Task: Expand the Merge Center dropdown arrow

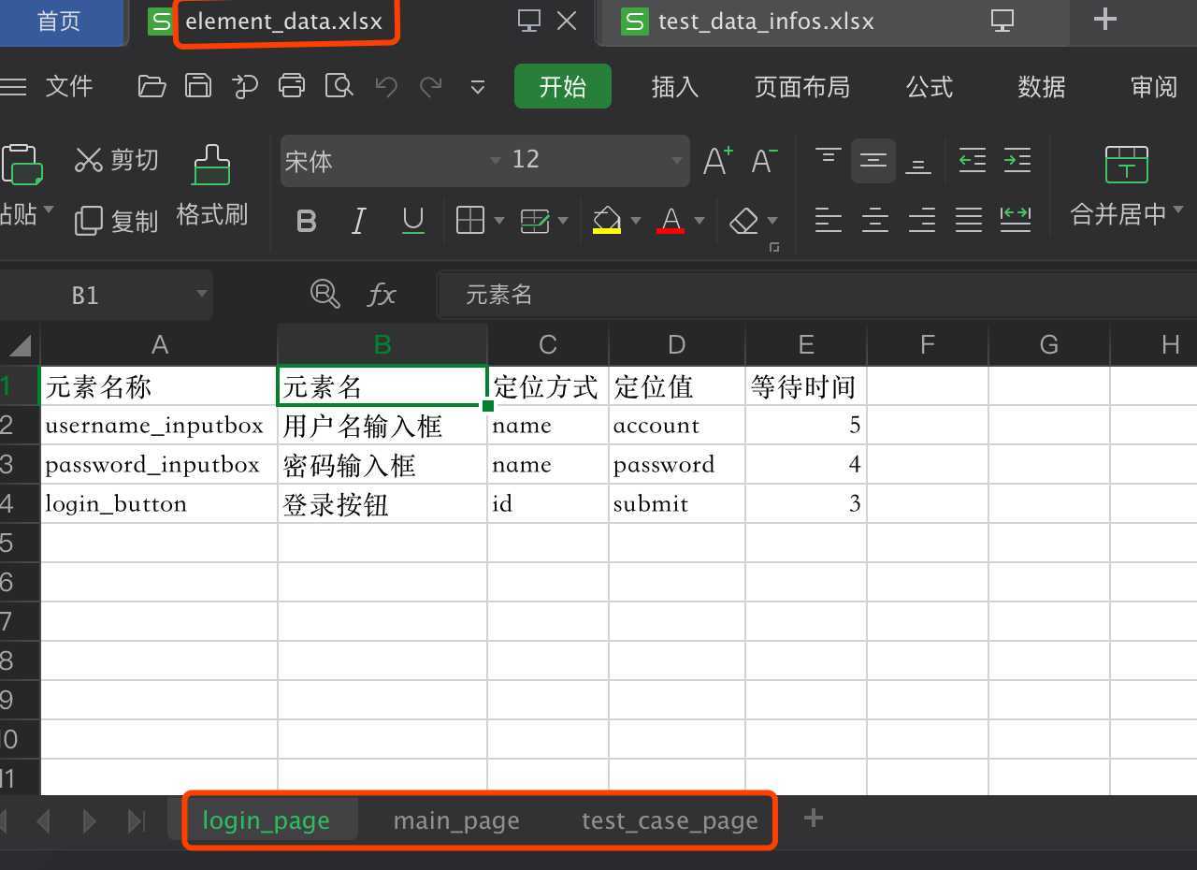Action: (1178, 210)
